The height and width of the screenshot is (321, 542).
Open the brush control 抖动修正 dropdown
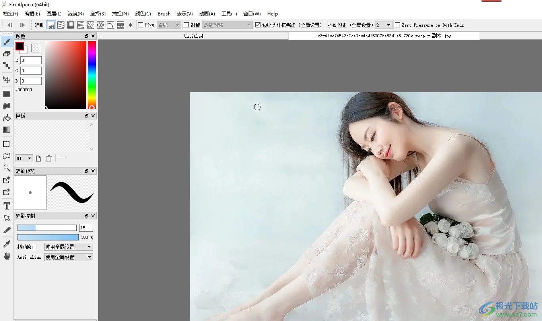click(68, 247)
